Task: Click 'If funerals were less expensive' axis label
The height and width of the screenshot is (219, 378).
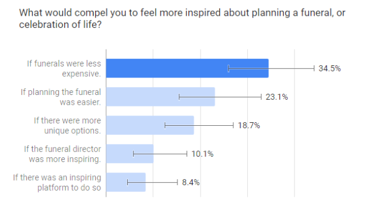Action: tap(64, 68)
